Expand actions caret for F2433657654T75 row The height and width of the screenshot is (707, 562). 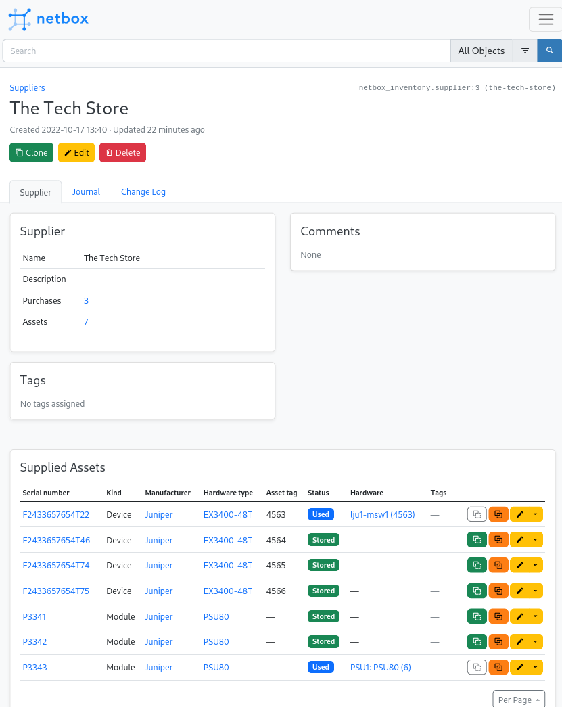(x=536, y=591)
